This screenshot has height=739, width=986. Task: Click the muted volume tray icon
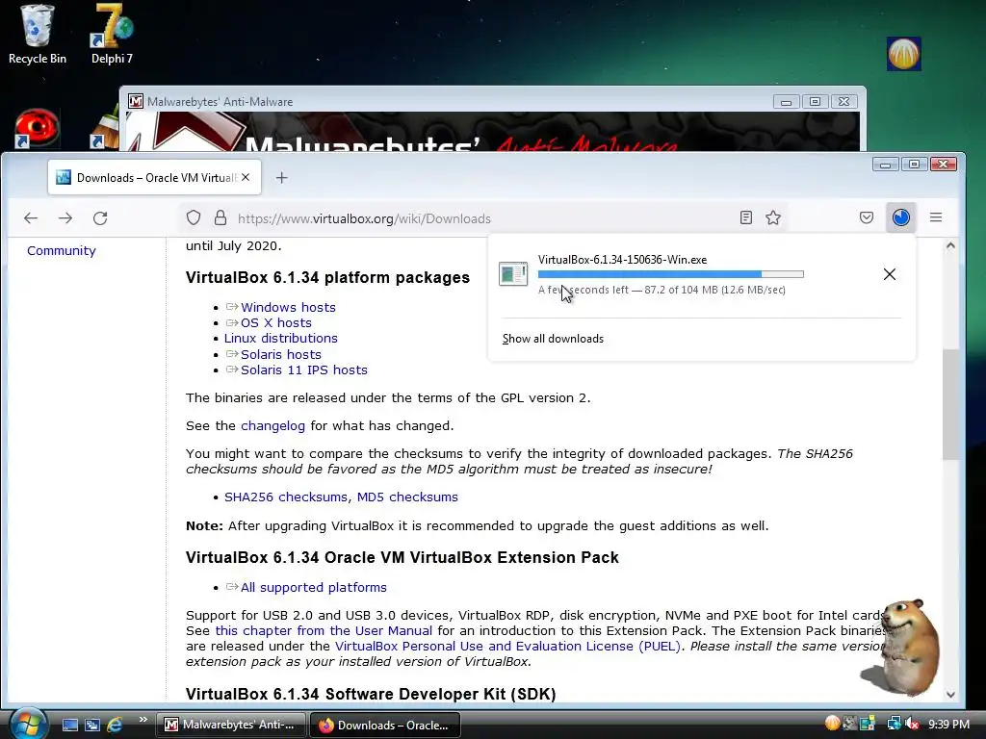(912, 724)
